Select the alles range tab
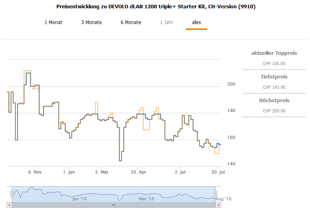This screenshot has height=213, width=310. [x=196, y=22]
